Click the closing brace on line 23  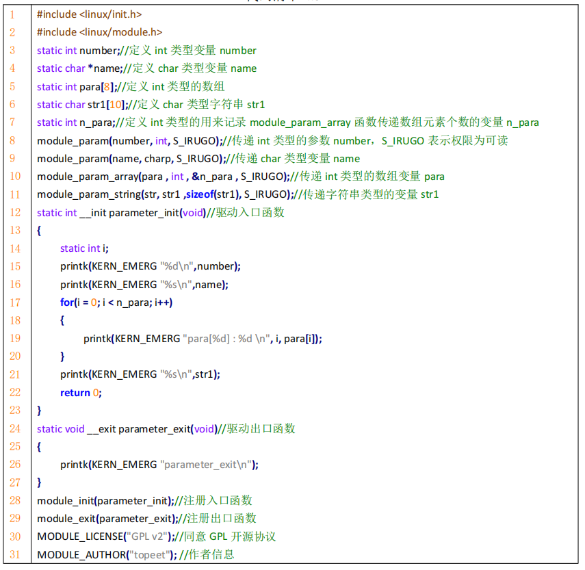(39, 411)
